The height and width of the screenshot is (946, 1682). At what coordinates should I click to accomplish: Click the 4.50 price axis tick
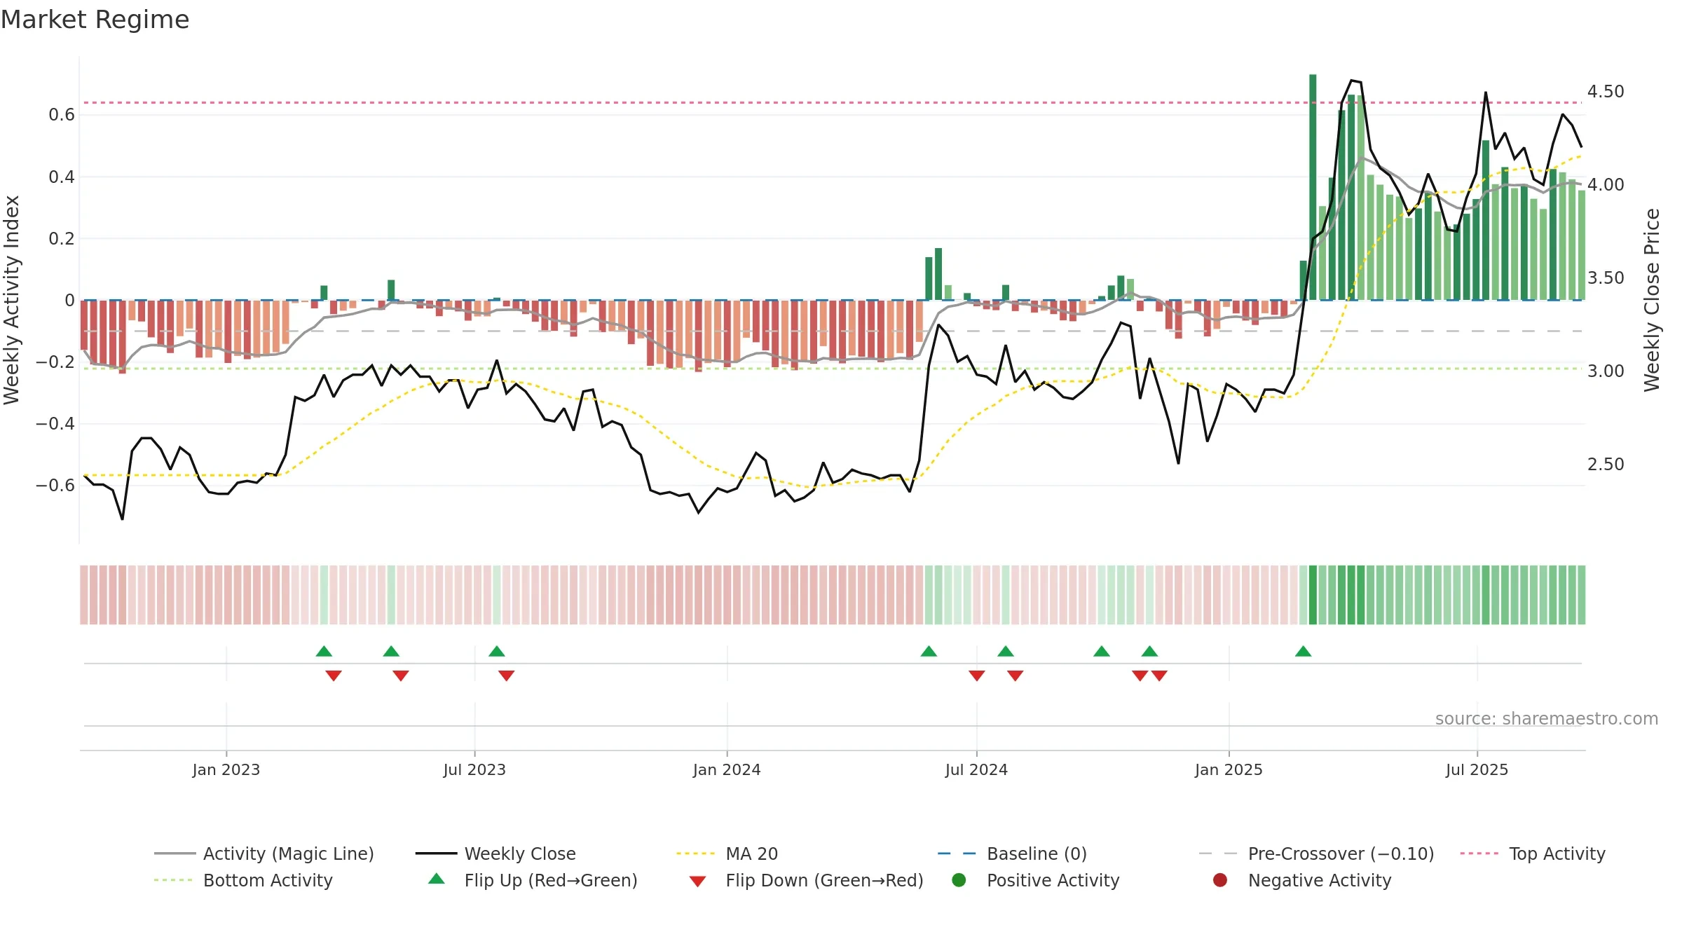pos(1606,92)
